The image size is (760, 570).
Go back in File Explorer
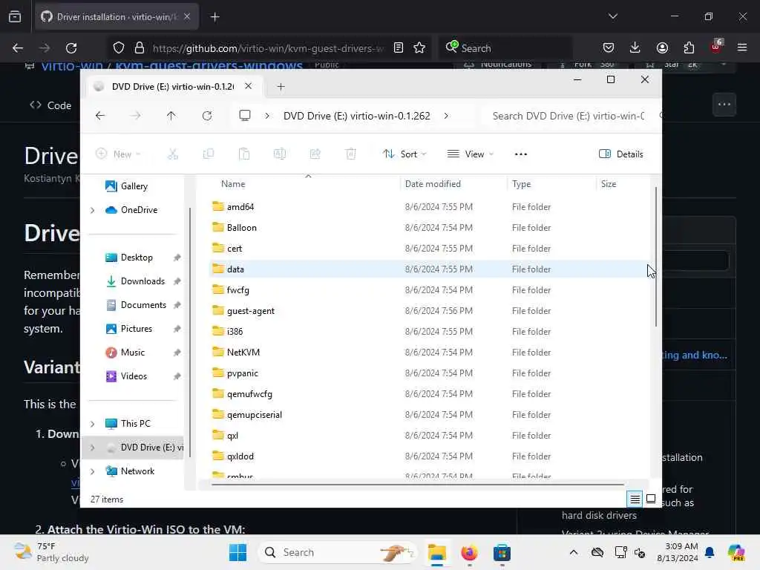point(100,116)
